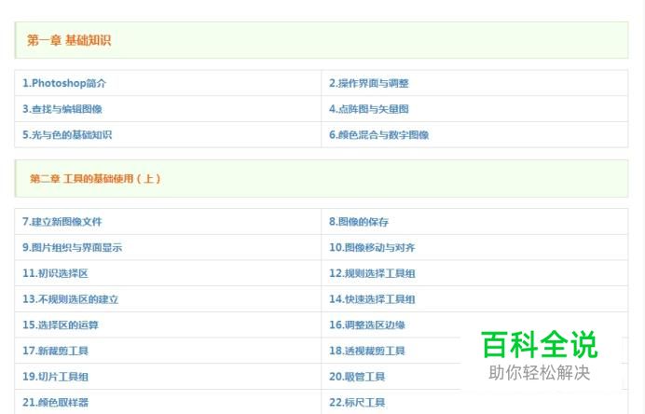The height and width of the screenshot is (414, 645).
Task: Open lesson 20.吸管工具
Action: [357, 377]
